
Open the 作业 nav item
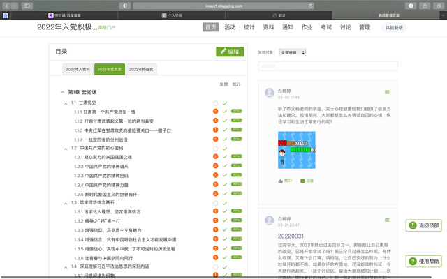[307, 27]
